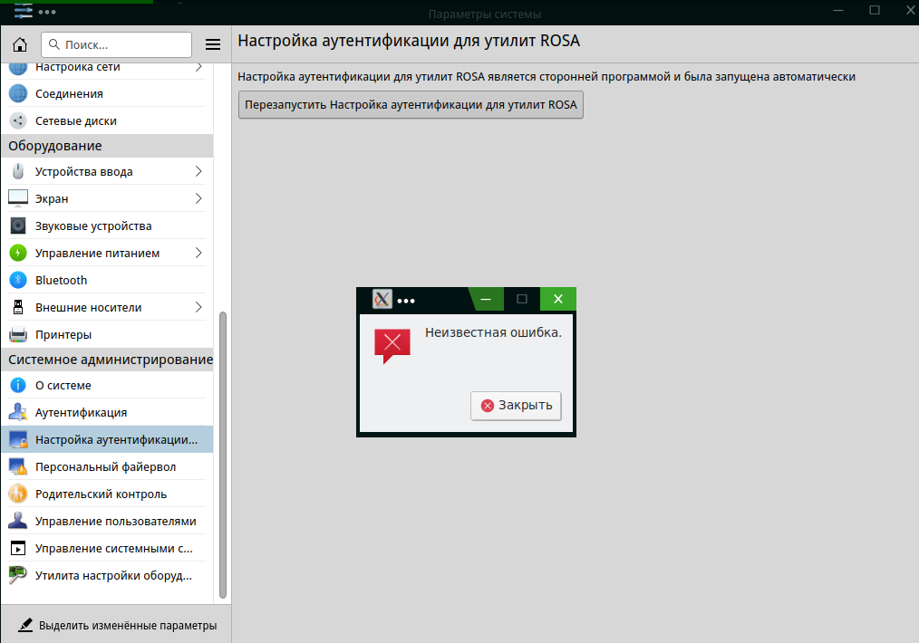Click the О системе info icon
Screen dimensions: 919x643
(18, 385)
